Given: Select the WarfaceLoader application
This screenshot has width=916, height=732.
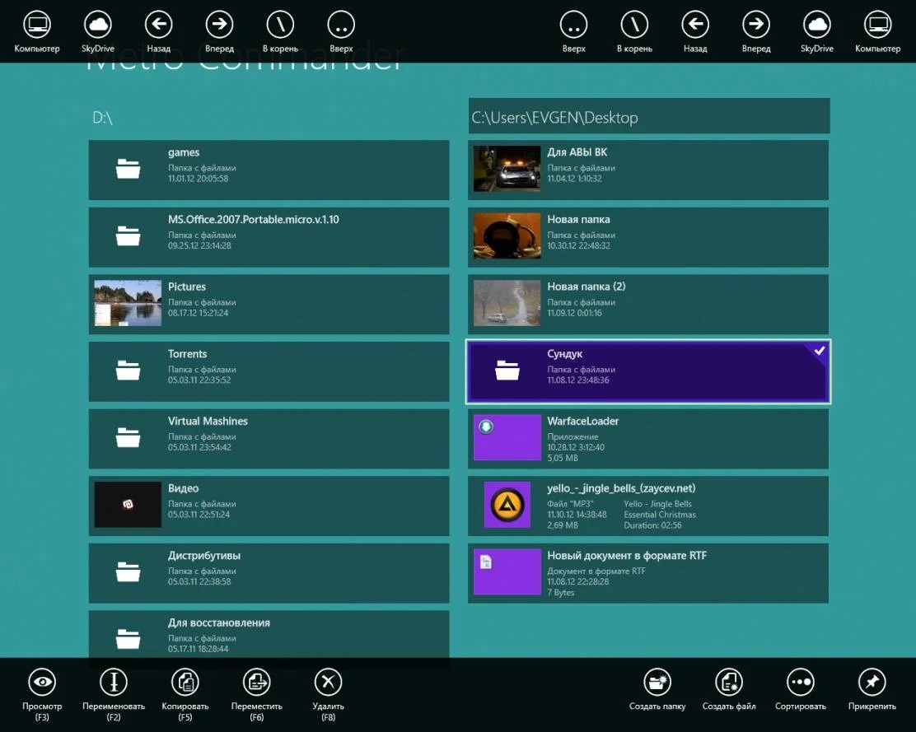Looking at the screenshot, I should 648,438.
